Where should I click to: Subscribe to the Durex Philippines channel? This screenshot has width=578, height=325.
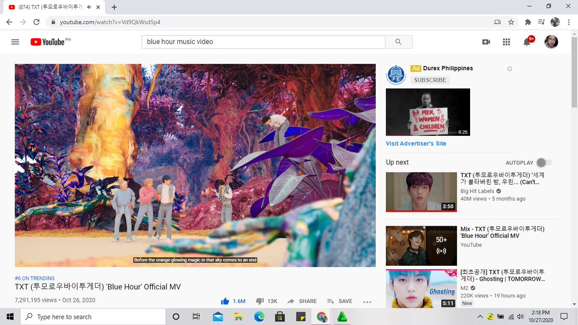(x=430, y=80)
